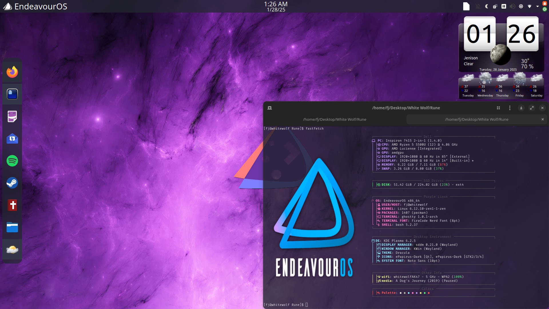Click the keep-below arrow button in terminal titlebar

pos(521,108)
